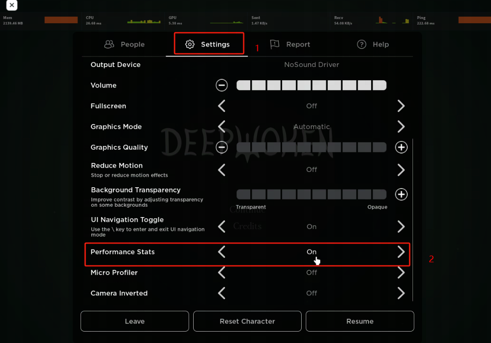Viewport: 491px width, 343px height.
Task: Click right arrow for Graphics Mode
Action: [x=401, y=127]
